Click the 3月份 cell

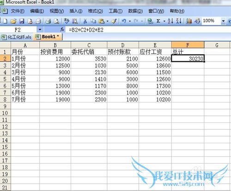pos(25,72)
